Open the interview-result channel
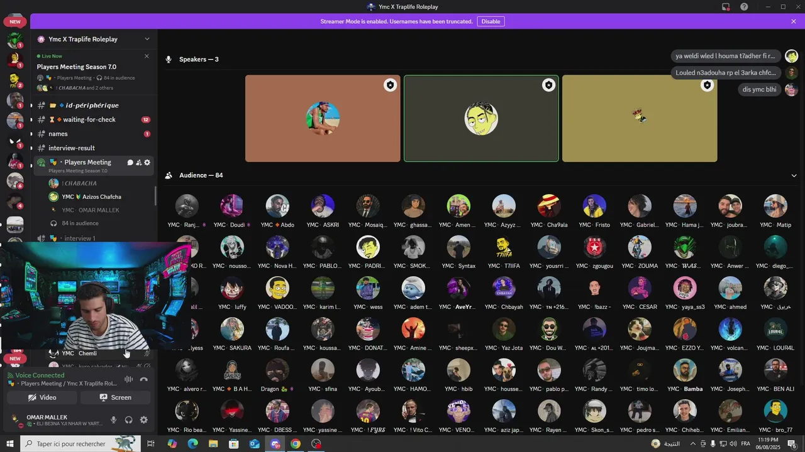805x452 pixels. pos(92,148)
